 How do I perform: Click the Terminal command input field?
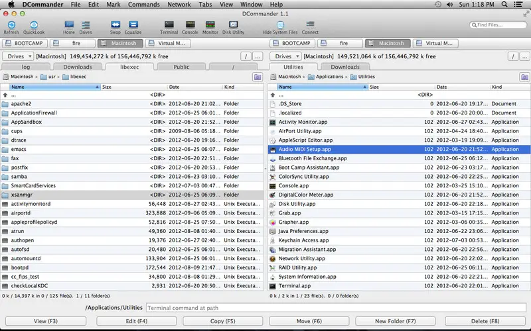pyautogui.click(x=336, y=308)
